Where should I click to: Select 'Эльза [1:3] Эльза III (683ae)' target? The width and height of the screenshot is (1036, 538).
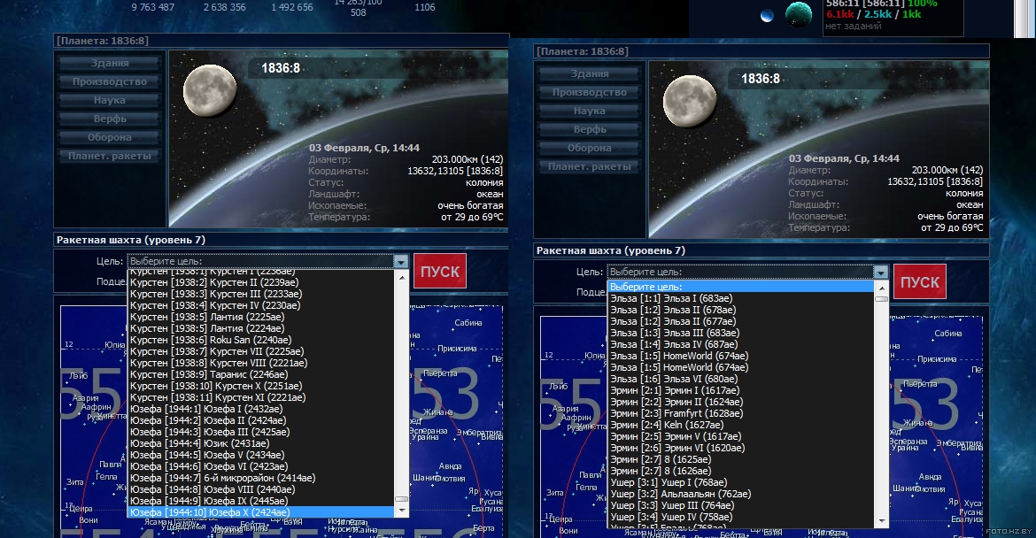click(x=740, y=333)
